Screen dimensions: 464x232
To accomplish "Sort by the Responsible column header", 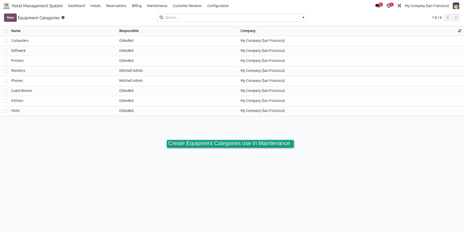I will [x=129, y=31].
